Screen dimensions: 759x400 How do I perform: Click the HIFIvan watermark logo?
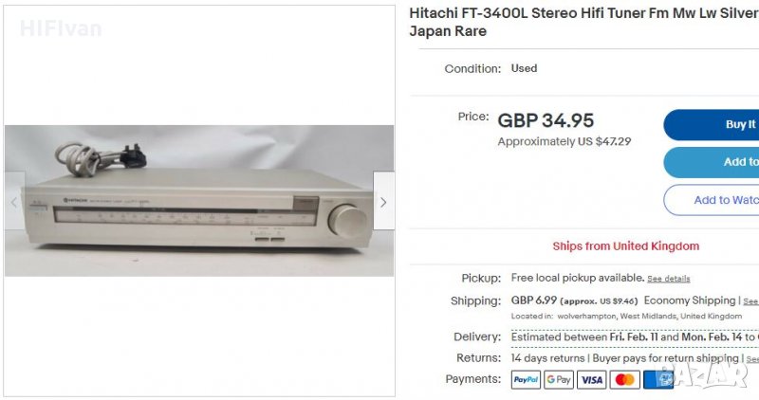pyautogui.click(x=61, y=29)
